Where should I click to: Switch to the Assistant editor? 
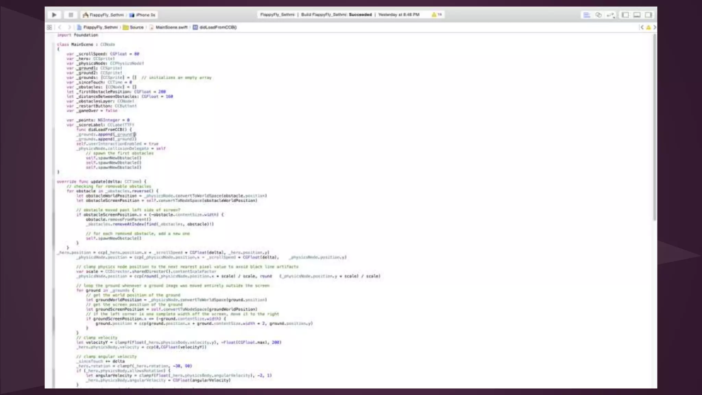coord(598,15)
